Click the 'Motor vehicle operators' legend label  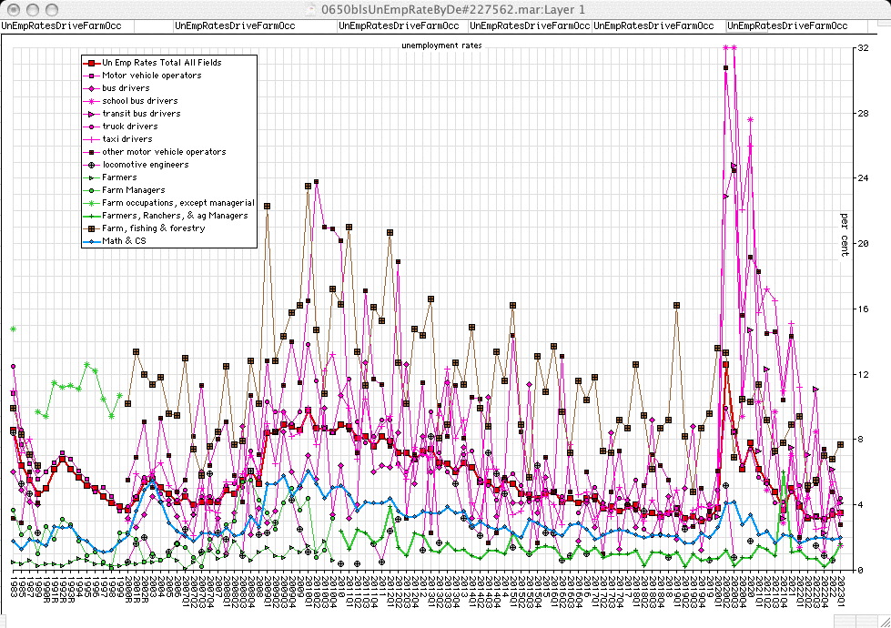(x=151, y=76)
